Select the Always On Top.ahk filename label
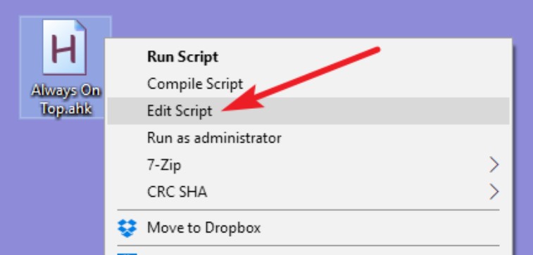 pyautogui.click(x=66, y=100)
